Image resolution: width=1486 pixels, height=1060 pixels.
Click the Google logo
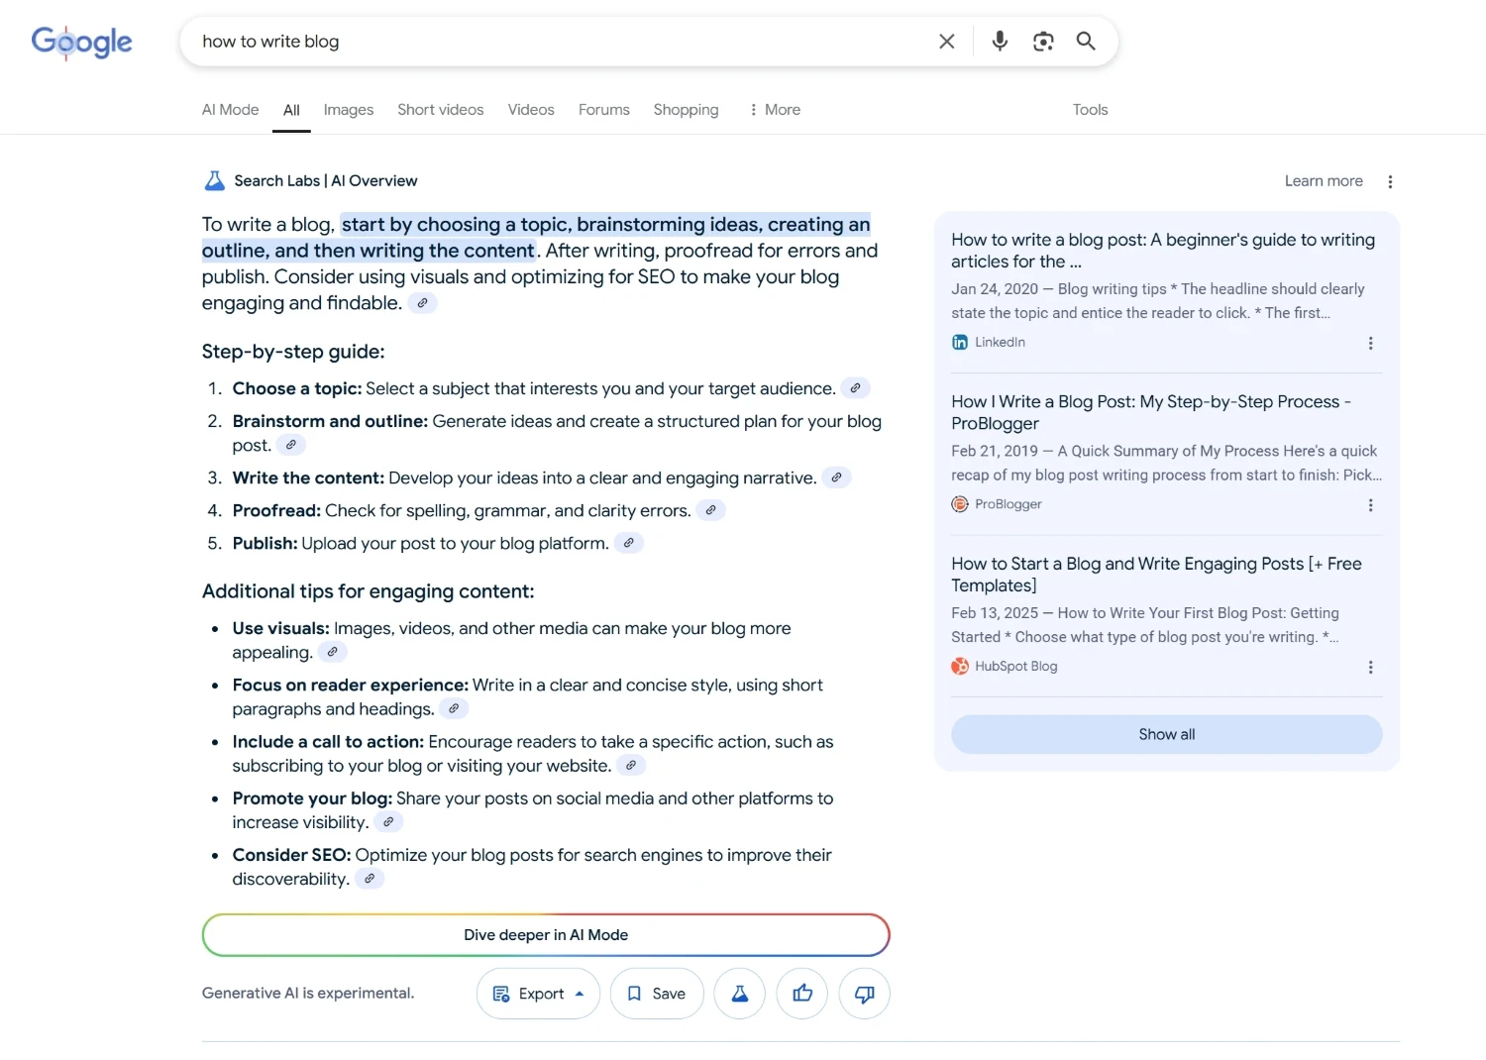[x=81, y=42]
